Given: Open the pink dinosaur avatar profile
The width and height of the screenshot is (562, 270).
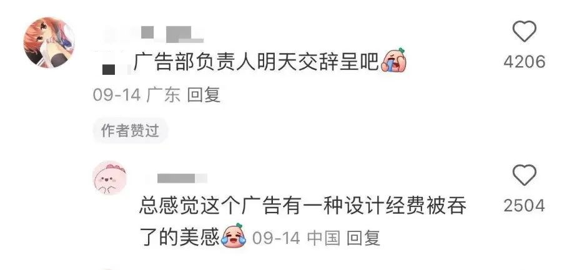Looking at the screenshot, I should click(x=110, y=178).
